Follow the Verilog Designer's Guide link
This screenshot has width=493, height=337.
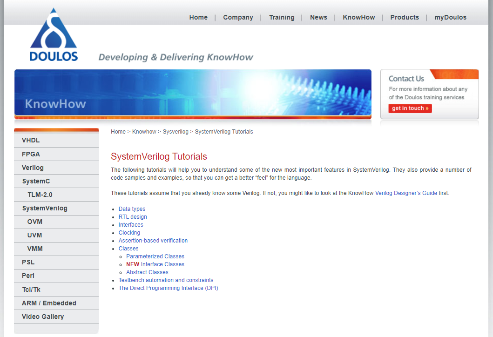[x=406, y=193]
